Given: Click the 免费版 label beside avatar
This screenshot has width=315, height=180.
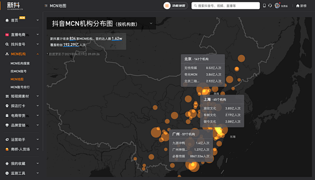Looking at the screenshot, I should pyautogui.click(x=284, y=6).
